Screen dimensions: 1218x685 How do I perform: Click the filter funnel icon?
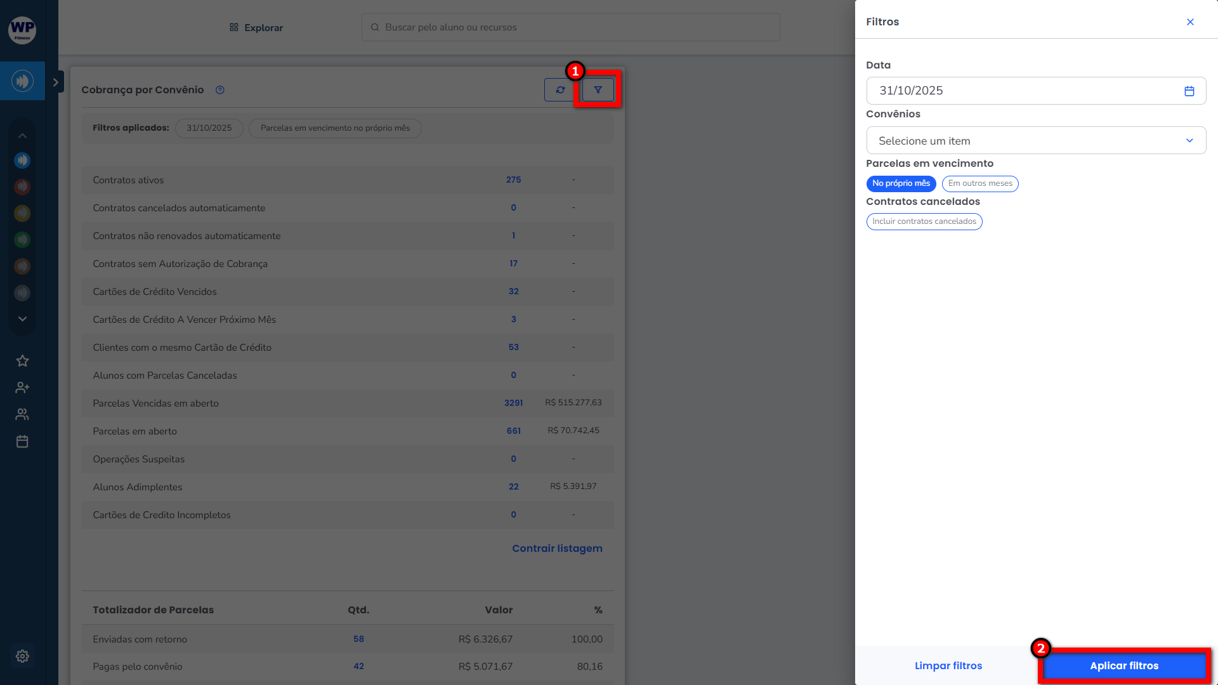(598, 90)
